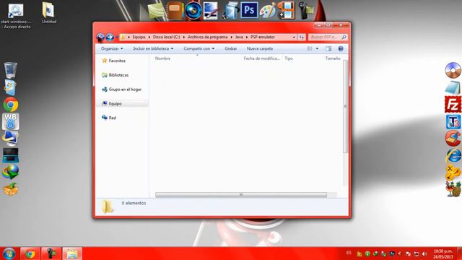
Task: Open the recent pages dropdown arrow
Action: 117,37
